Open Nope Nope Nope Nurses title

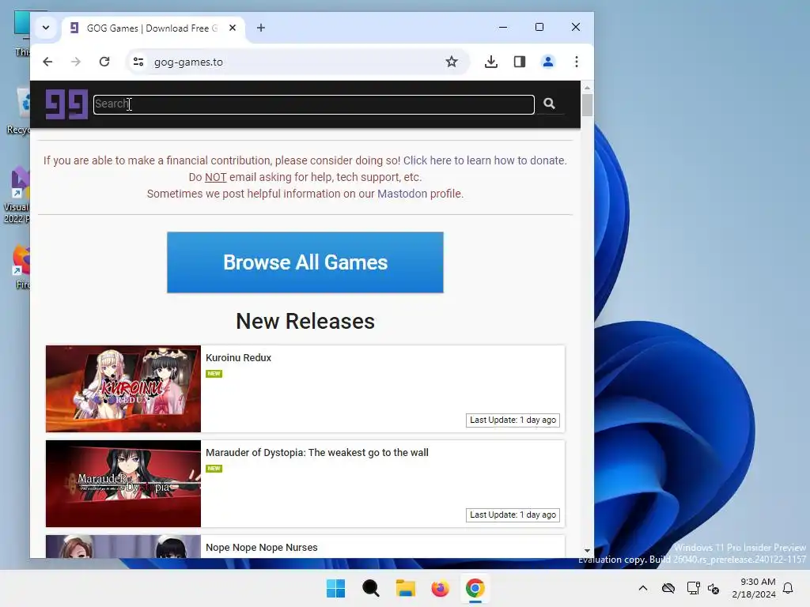(x=261, y=548)
